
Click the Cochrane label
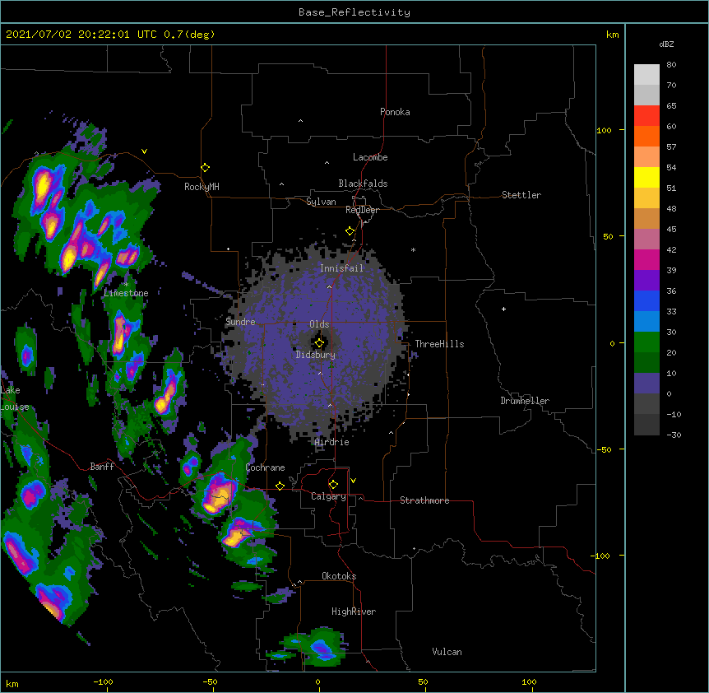(x=266, y=467)
